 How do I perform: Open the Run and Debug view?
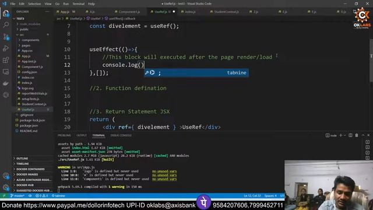tap(6, 48)
